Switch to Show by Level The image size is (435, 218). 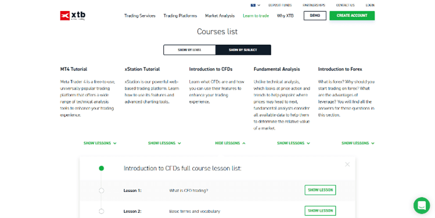189,50
